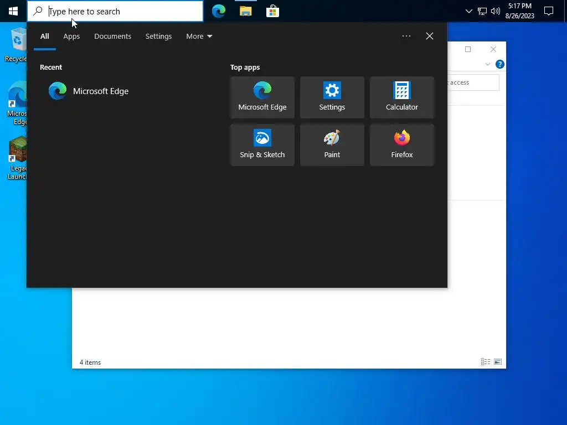
Task: Click the '4 items' status text
Action: (90, 362)
